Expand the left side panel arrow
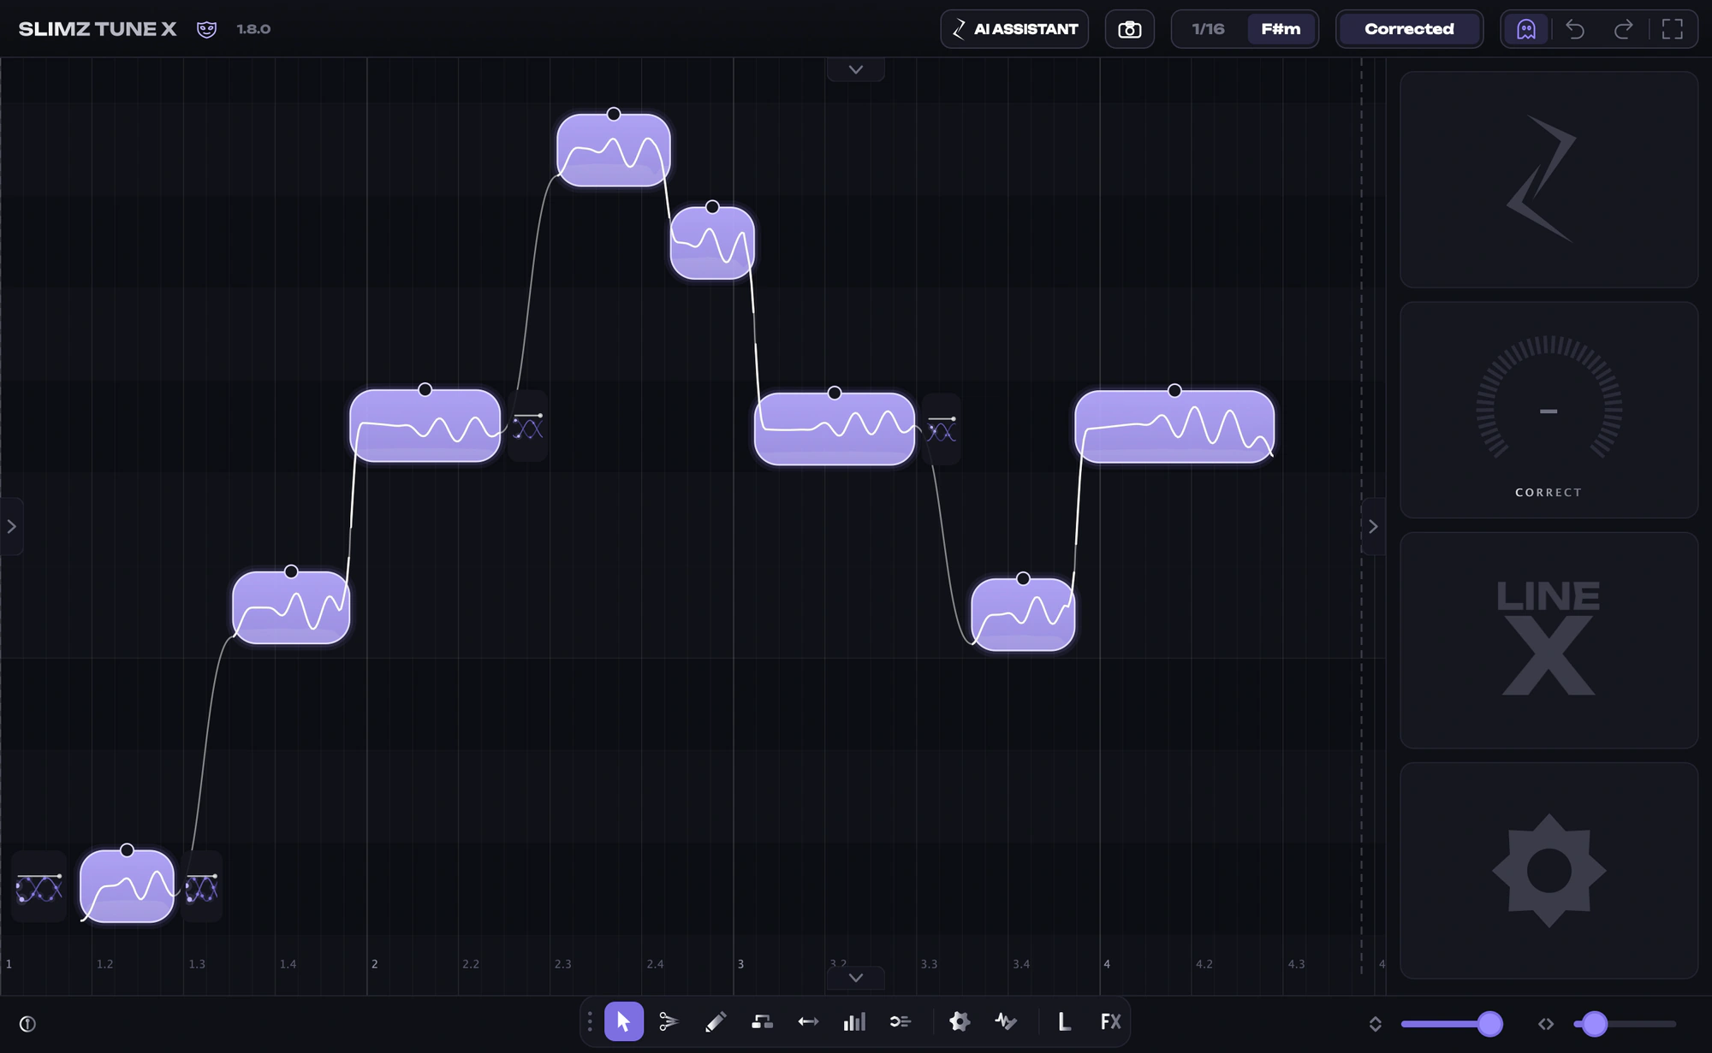 pos(12,527)
